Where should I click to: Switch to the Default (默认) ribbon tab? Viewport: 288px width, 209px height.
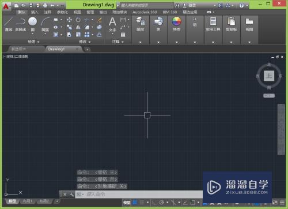(x=22, y=12)
